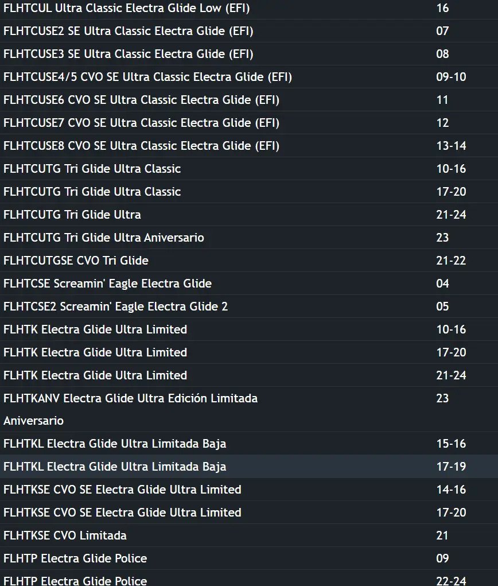Click FLHTCUSE2 SE Ultra Classic Electra Glide entry
This screenshot has height=586, width=498.
pos(249,30)
